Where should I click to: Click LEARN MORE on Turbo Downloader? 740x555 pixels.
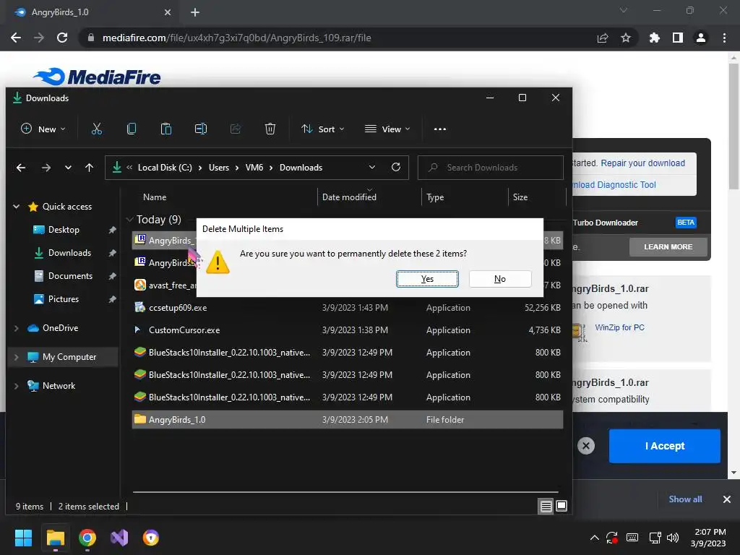tap(668, 247)
